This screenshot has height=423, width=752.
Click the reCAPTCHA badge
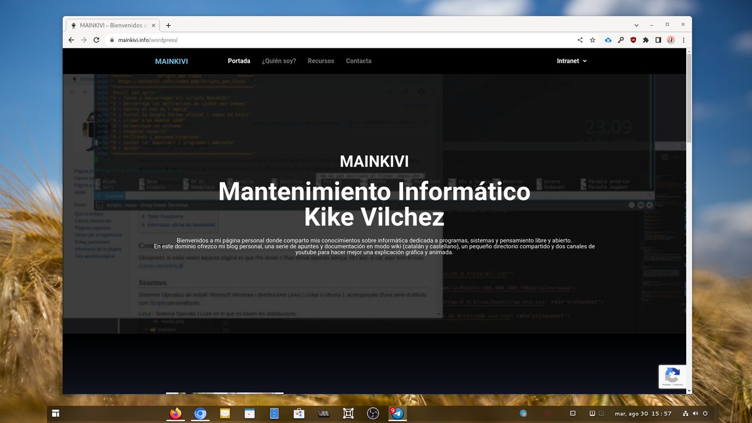[x=672, y=377]
